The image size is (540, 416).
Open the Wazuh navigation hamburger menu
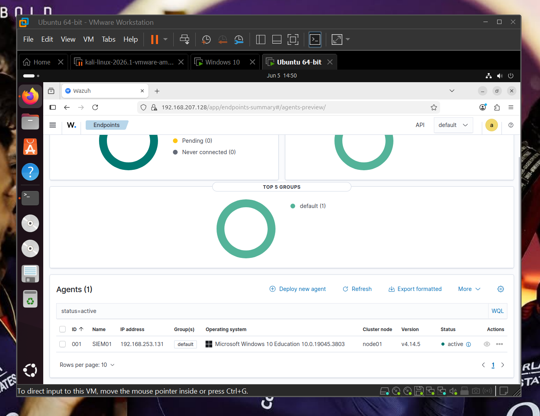point(53,125)
